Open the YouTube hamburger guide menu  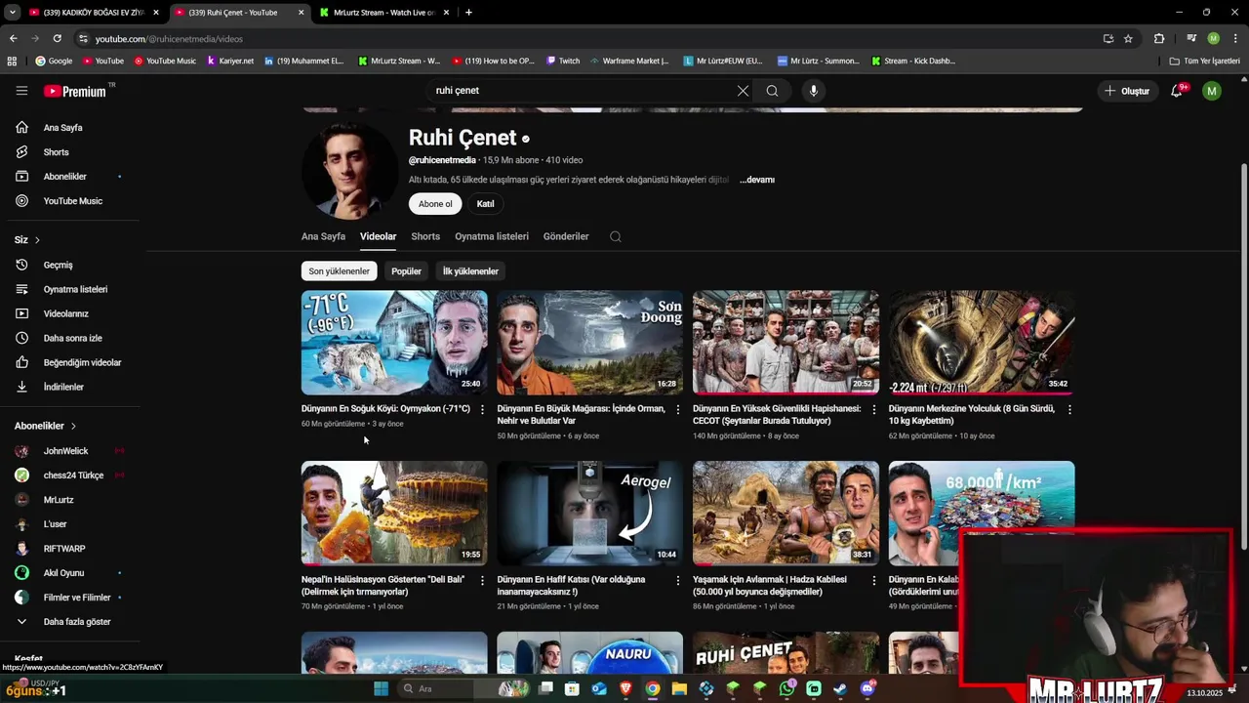(x=21, y=91)
